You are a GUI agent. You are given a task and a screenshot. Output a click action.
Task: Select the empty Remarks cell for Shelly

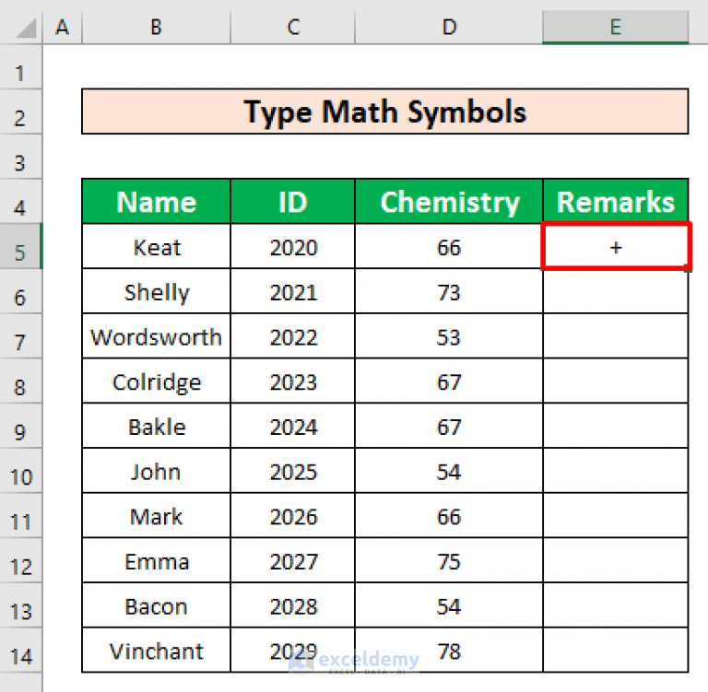click(616, 291)
